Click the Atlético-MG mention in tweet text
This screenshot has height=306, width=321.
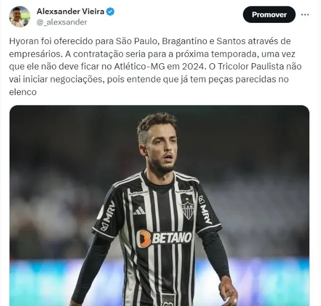[139, 66]
